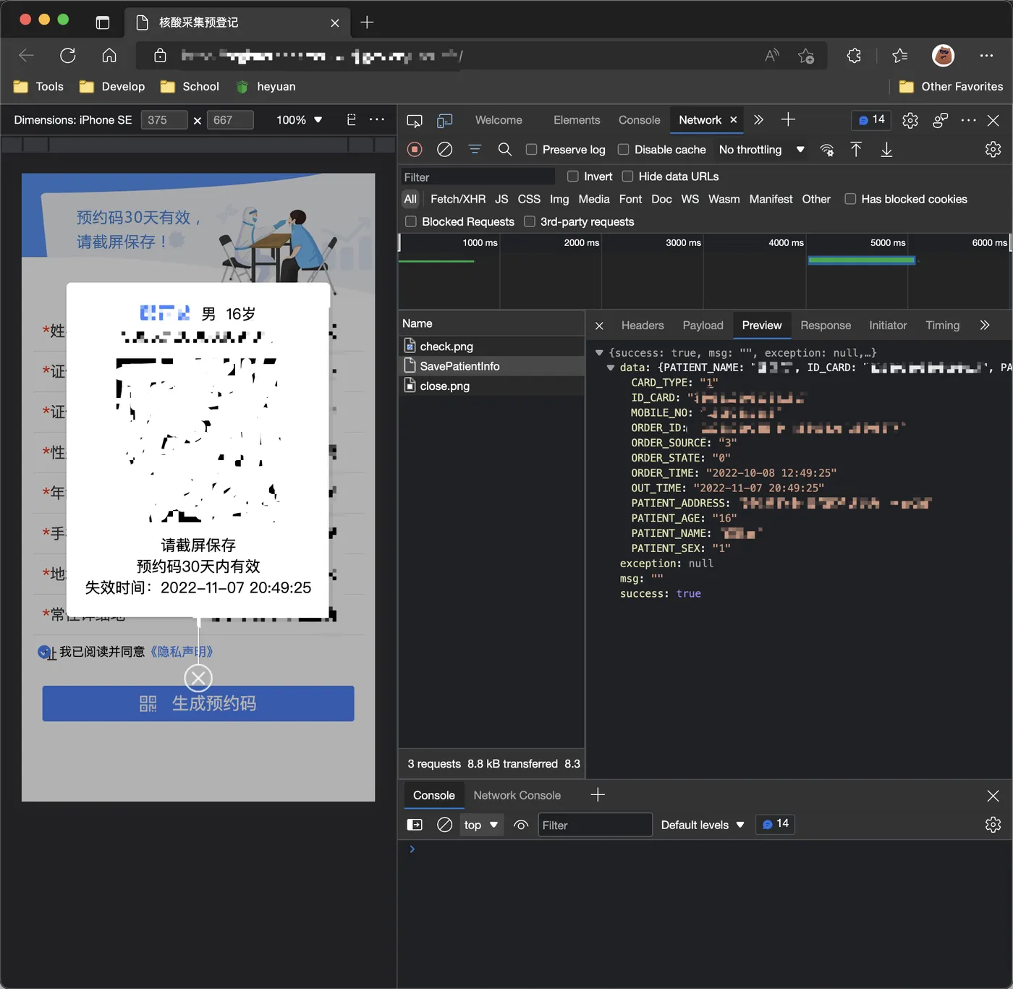
Task: Collapse the root success object triangle
Action: (x=599, y=352)
